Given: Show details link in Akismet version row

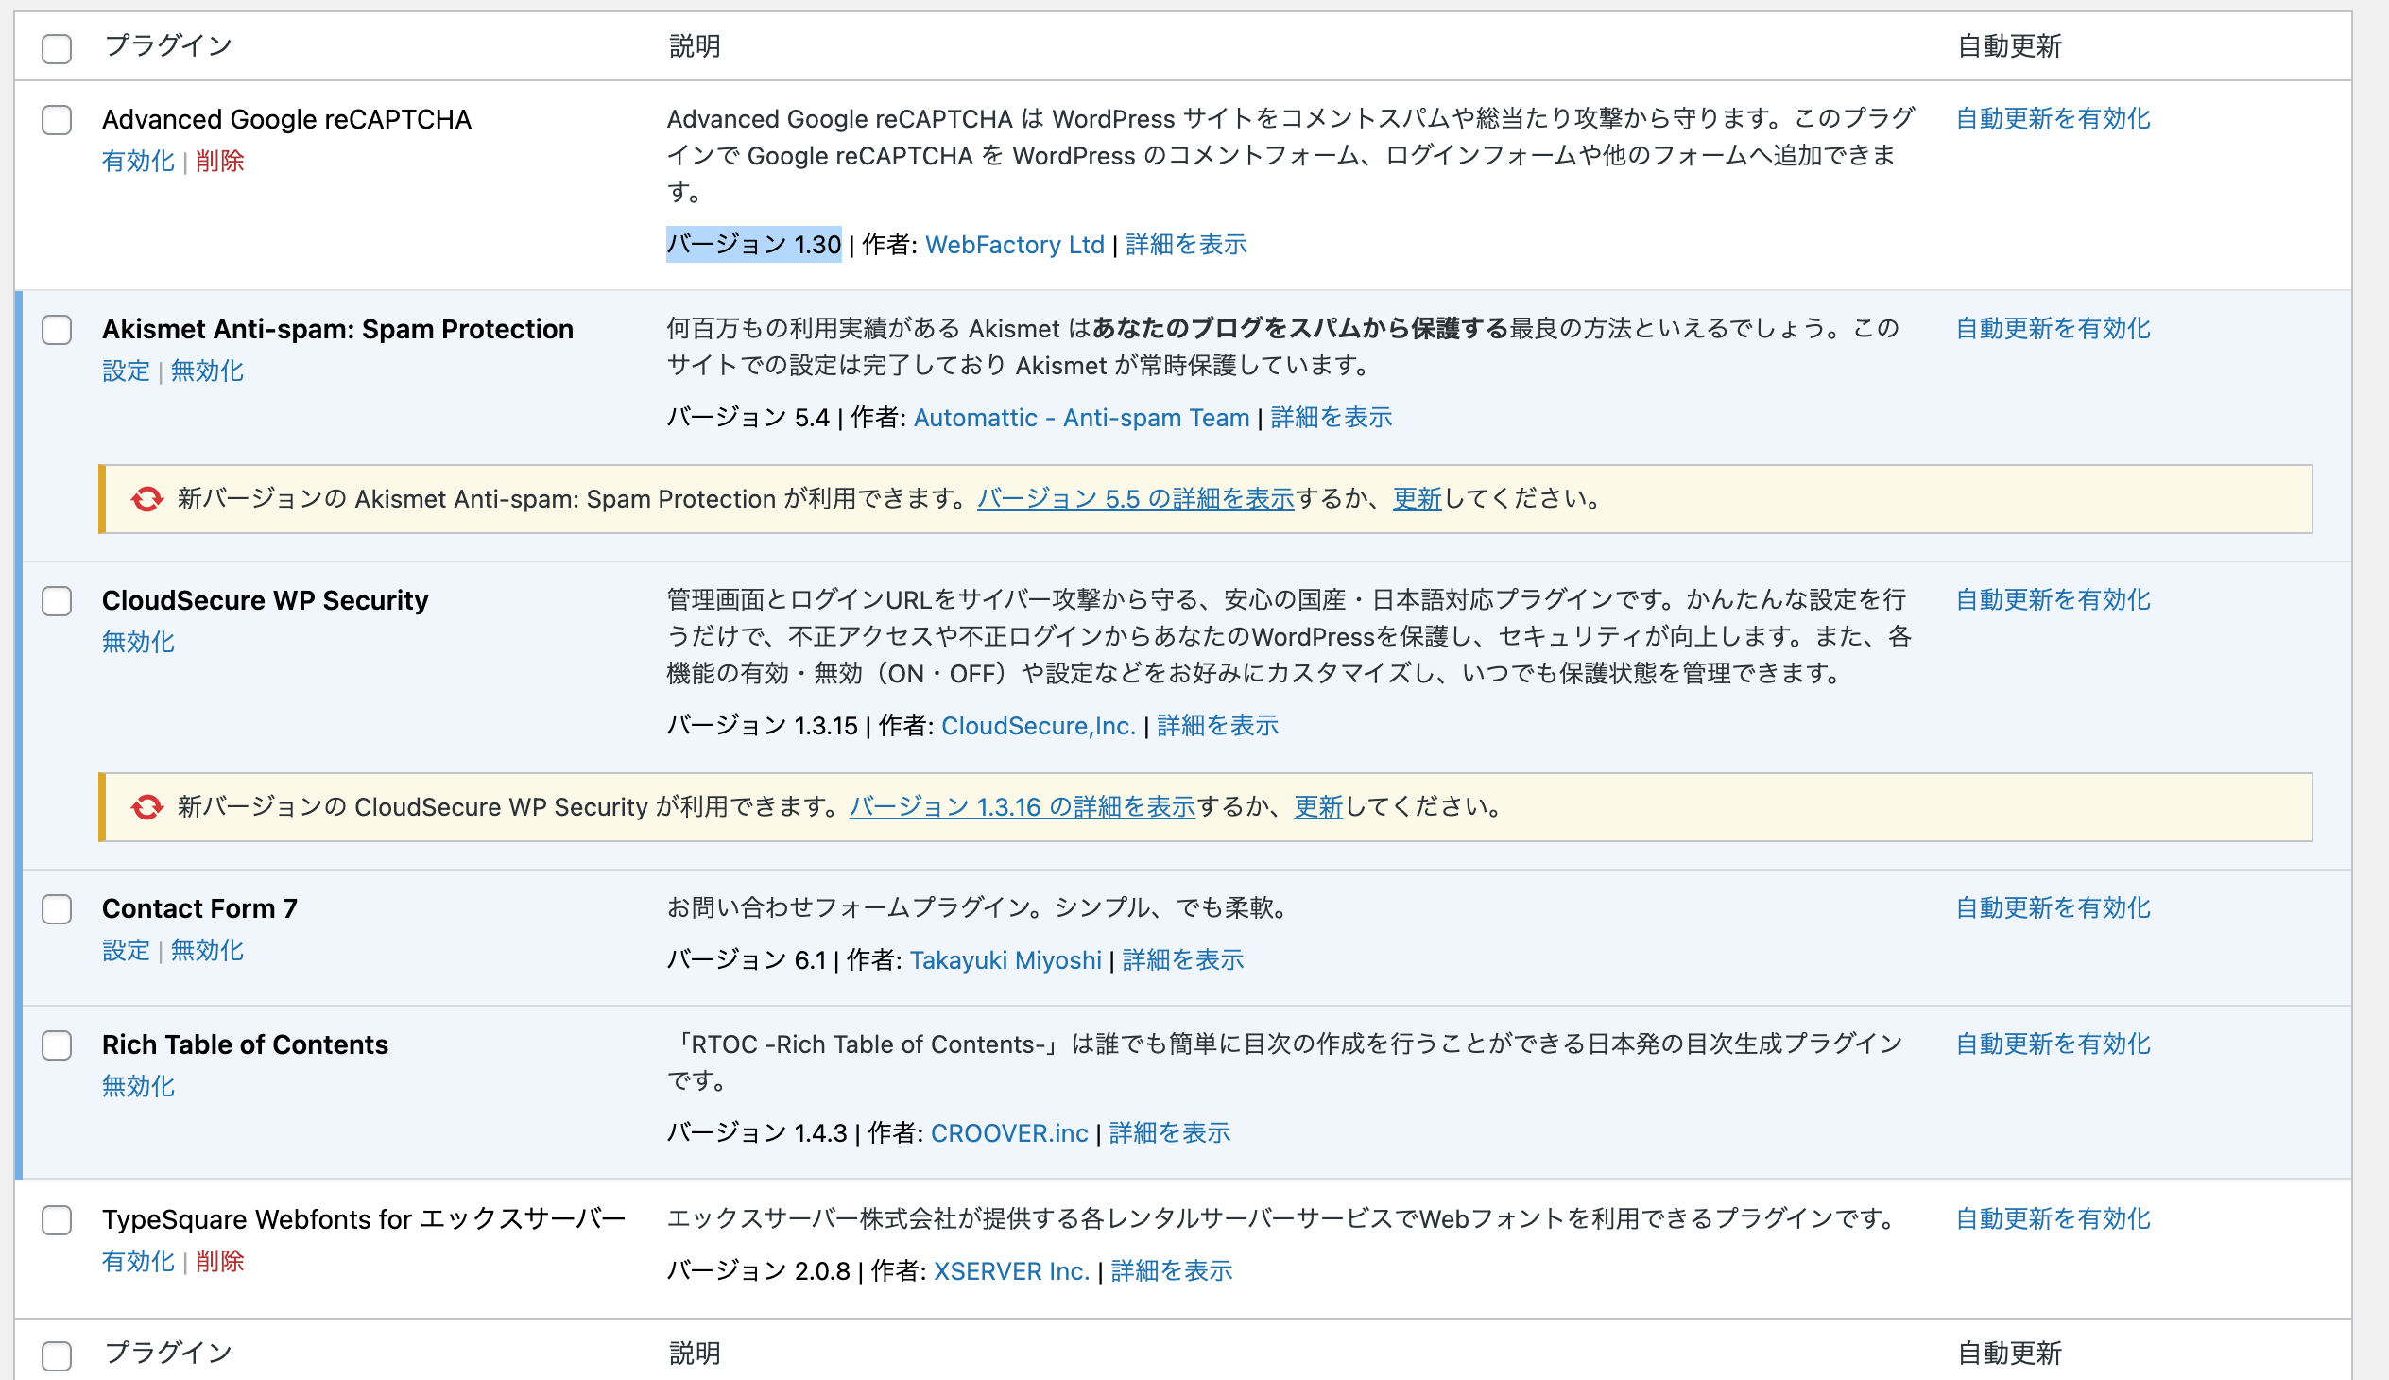Looking at the screenshot, I should [1332, 418].
